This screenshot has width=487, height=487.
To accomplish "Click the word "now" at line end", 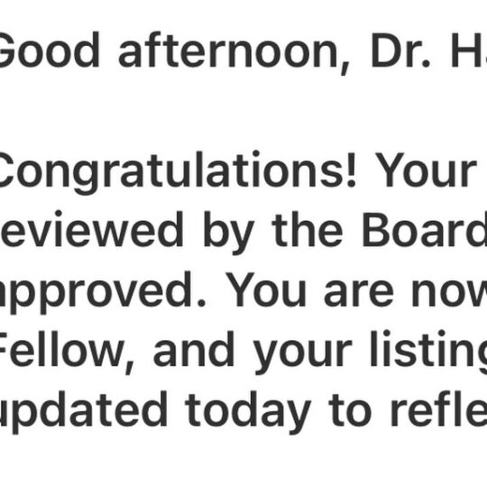I will pos(449,293).
